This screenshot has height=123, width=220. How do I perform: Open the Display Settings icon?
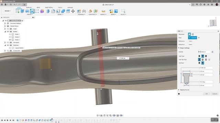pos(114,115)
